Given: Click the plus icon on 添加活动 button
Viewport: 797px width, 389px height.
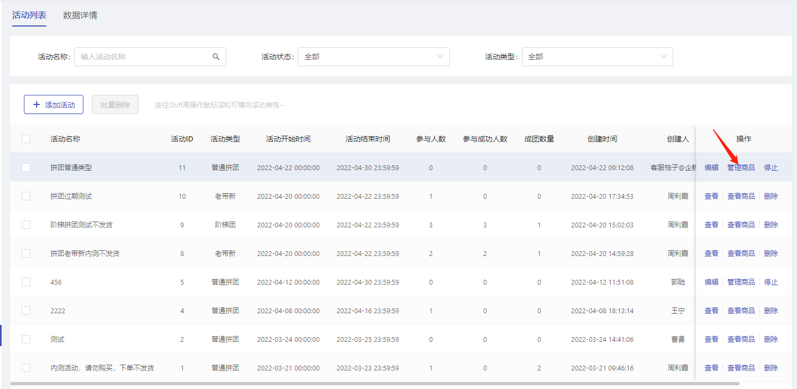Looking at the screenshot, I should point(37,105).
